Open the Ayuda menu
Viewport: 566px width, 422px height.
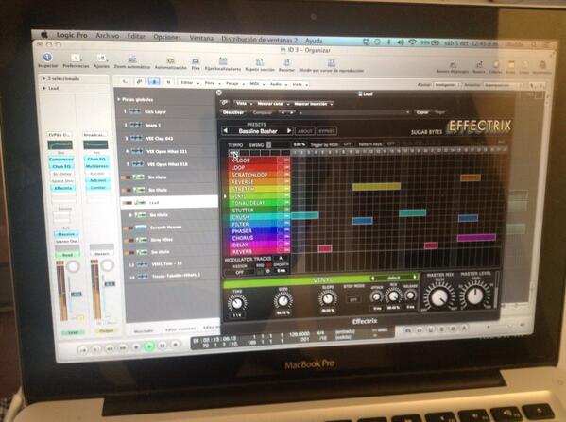[x=314, y=41]
